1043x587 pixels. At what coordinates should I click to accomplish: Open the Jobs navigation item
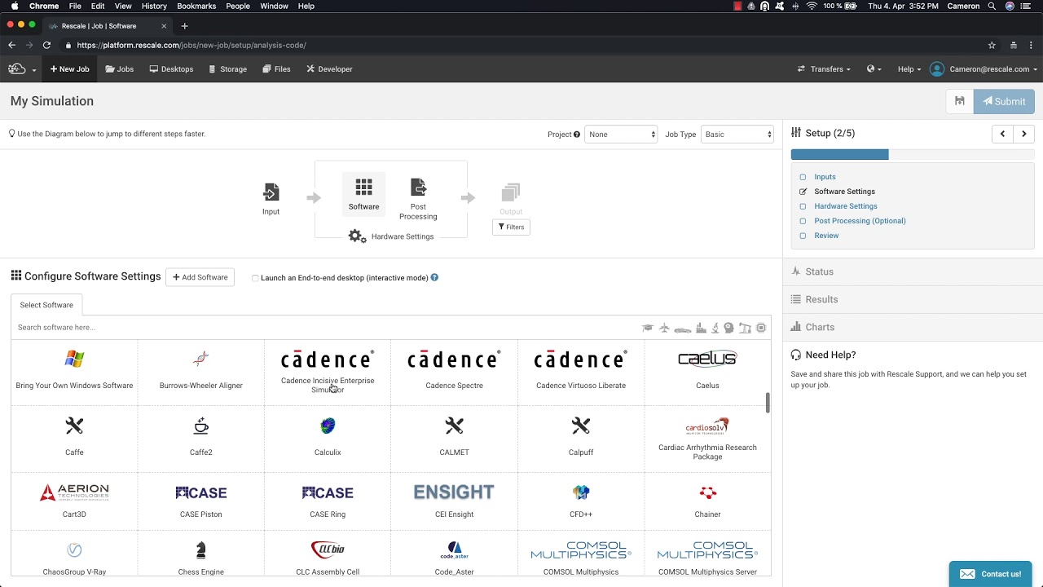click(x=120, y=69)
